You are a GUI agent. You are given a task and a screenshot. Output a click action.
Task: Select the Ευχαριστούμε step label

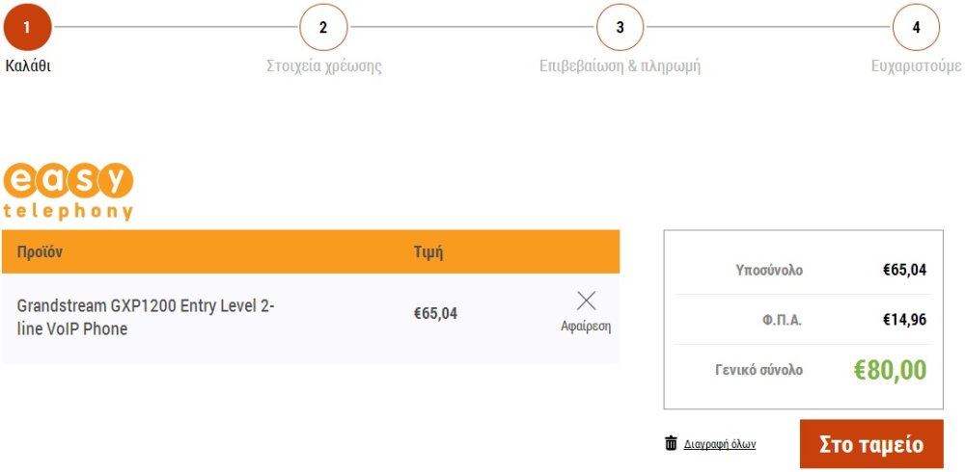917,66
